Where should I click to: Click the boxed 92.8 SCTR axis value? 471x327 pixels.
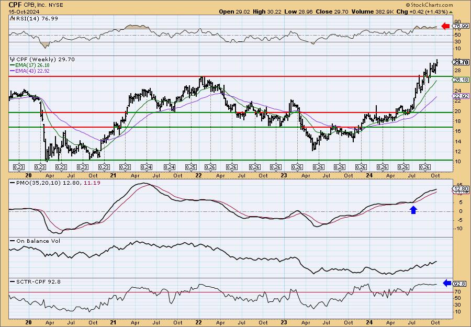click(460, 284)
